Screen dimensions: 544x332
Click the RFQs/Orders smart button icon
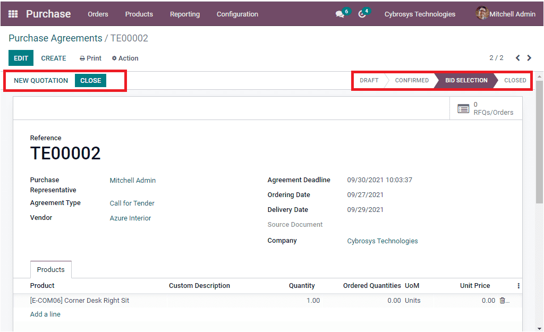(x=462, y=108)
